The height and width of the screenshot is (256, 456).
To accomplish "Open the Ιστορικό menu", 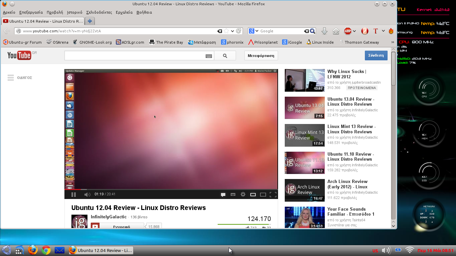I will click(x=74, y=12).
